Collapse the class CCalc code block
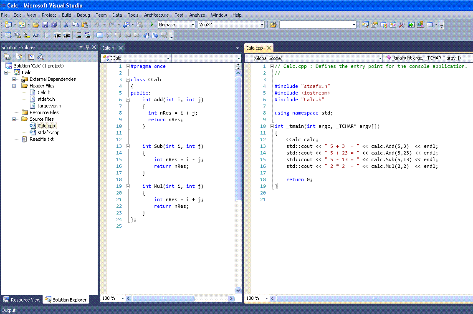The width and height of the screenshot is (473, 314). [128, 80]
